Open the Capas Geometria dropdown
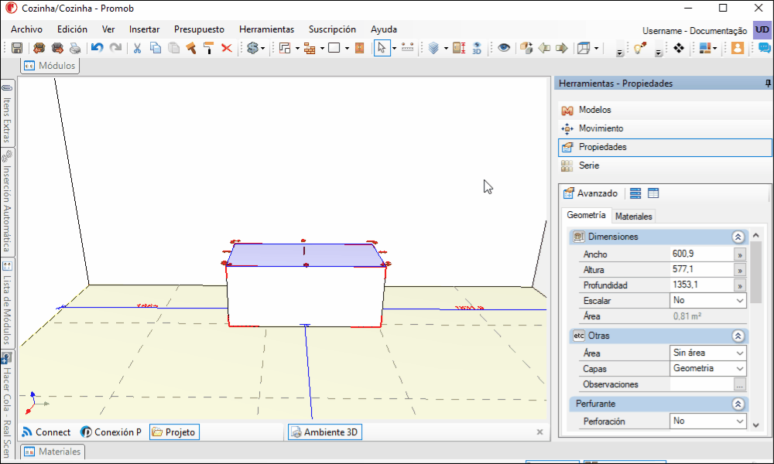The height and width of the screenshot is (464, 774). pyautogui.click(x=708, y=368)
